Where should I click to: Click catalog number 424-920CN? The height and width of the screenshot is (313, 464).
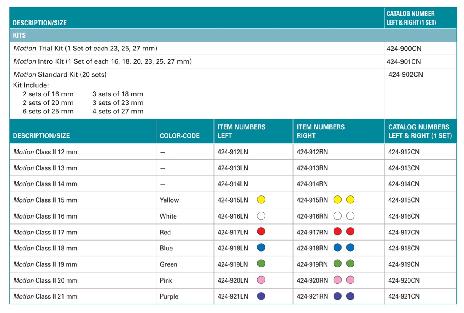click(404, 280)
